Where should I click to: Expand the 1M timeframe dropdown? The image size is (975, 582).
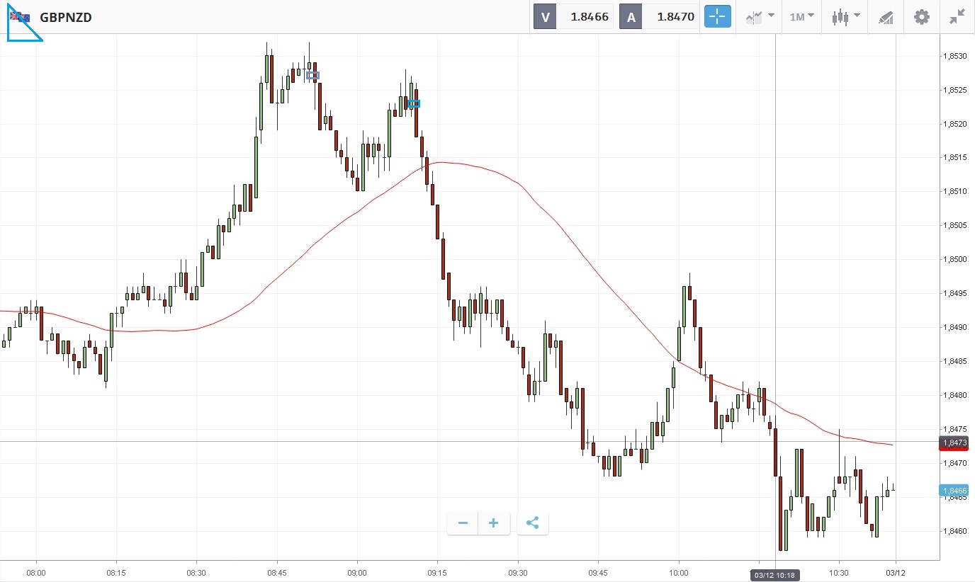pos(802,16)
